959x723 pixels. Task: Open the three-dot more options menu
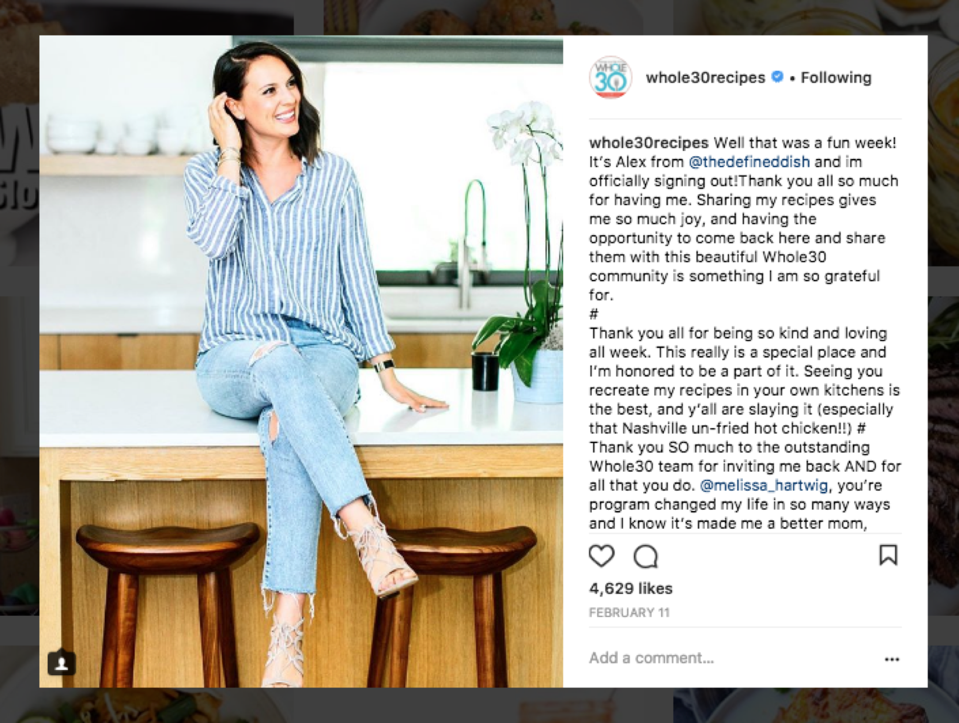coord(892,659)
